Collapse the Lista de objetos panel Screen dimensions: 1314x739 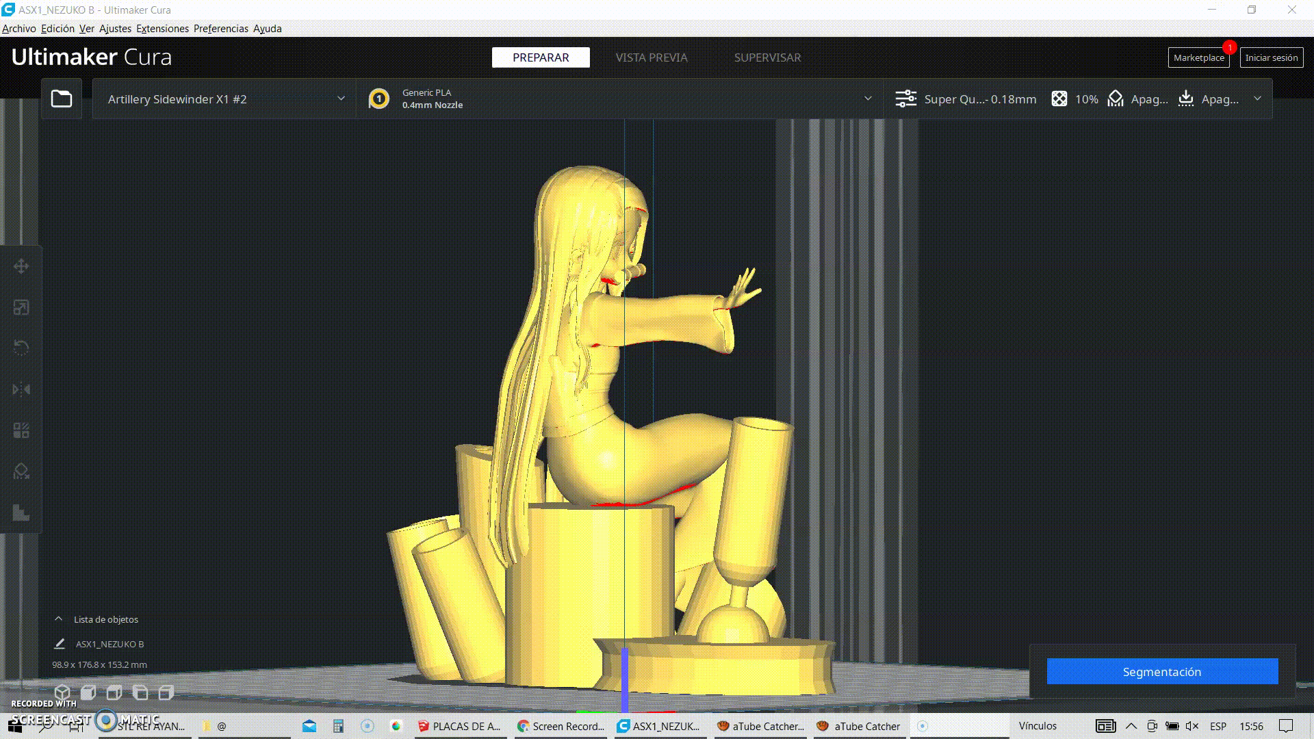[x=59, y=619]
